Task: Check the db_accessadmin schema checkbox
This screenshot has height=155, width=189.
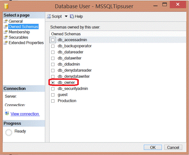Action: pos(53,40)
